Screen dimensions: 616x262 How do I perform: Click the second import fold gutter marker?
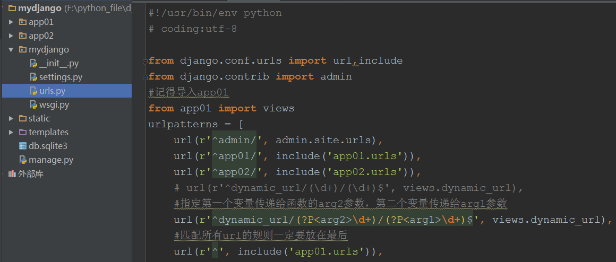click(145, 77)
